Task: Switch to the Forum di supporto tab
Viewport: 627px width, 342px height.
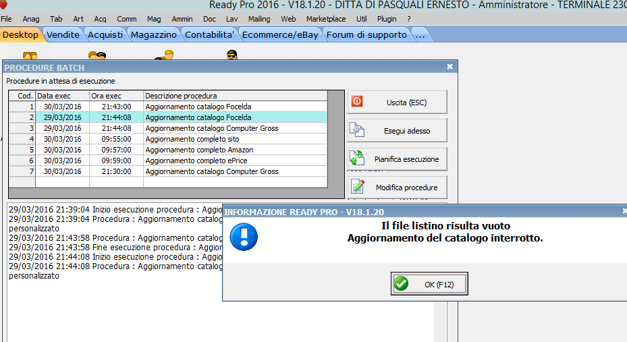Action: pyautogui.click(x=366, y=35)
